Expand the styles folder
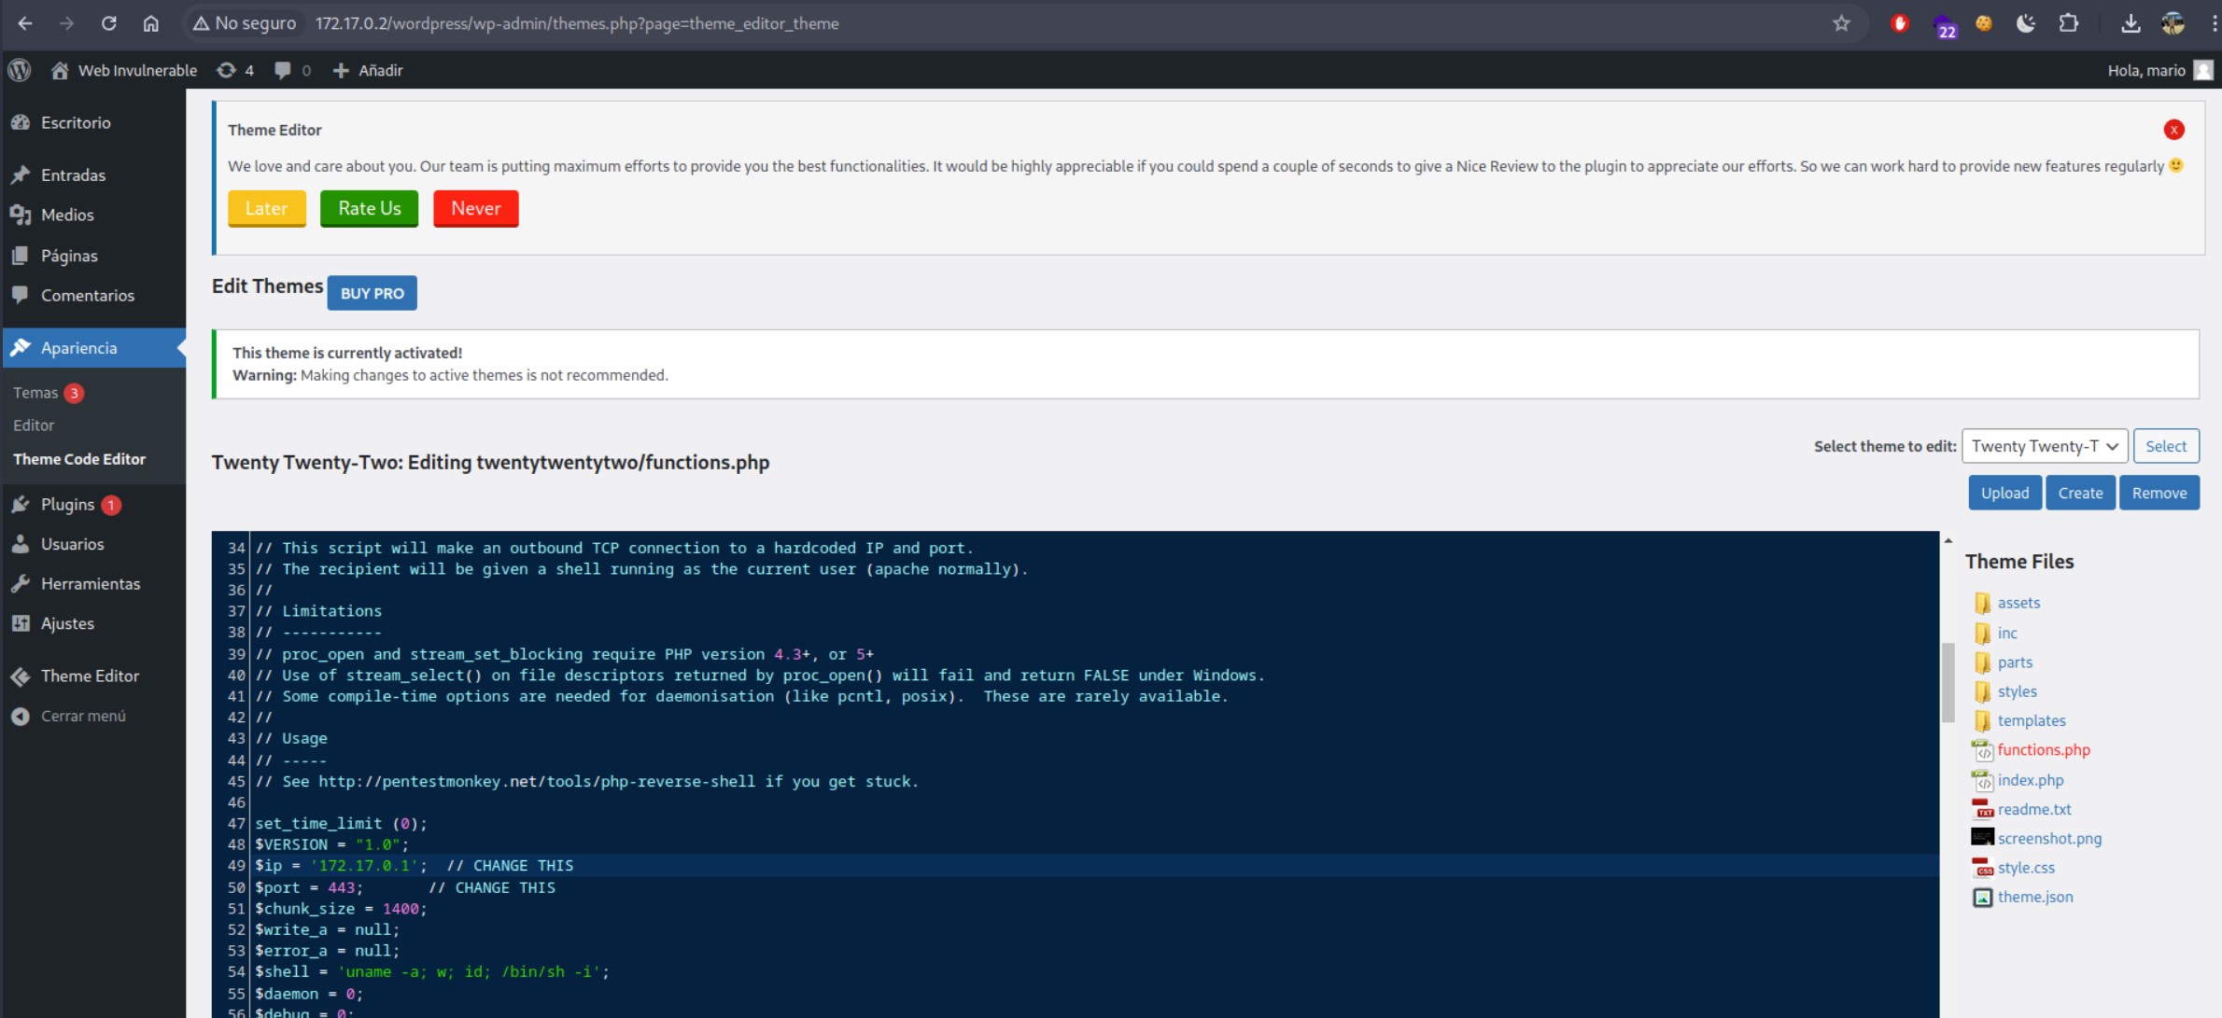The height and width of the screenshot is (1018, 2222). coord(2017,691)
